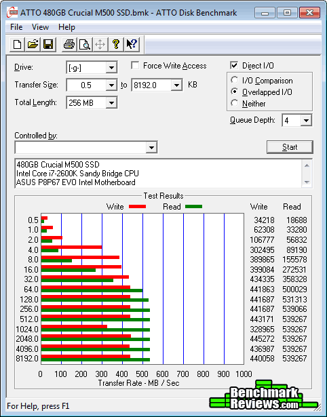
Task: Save benchmark using floppy disk icon
Action: (48, 44)
